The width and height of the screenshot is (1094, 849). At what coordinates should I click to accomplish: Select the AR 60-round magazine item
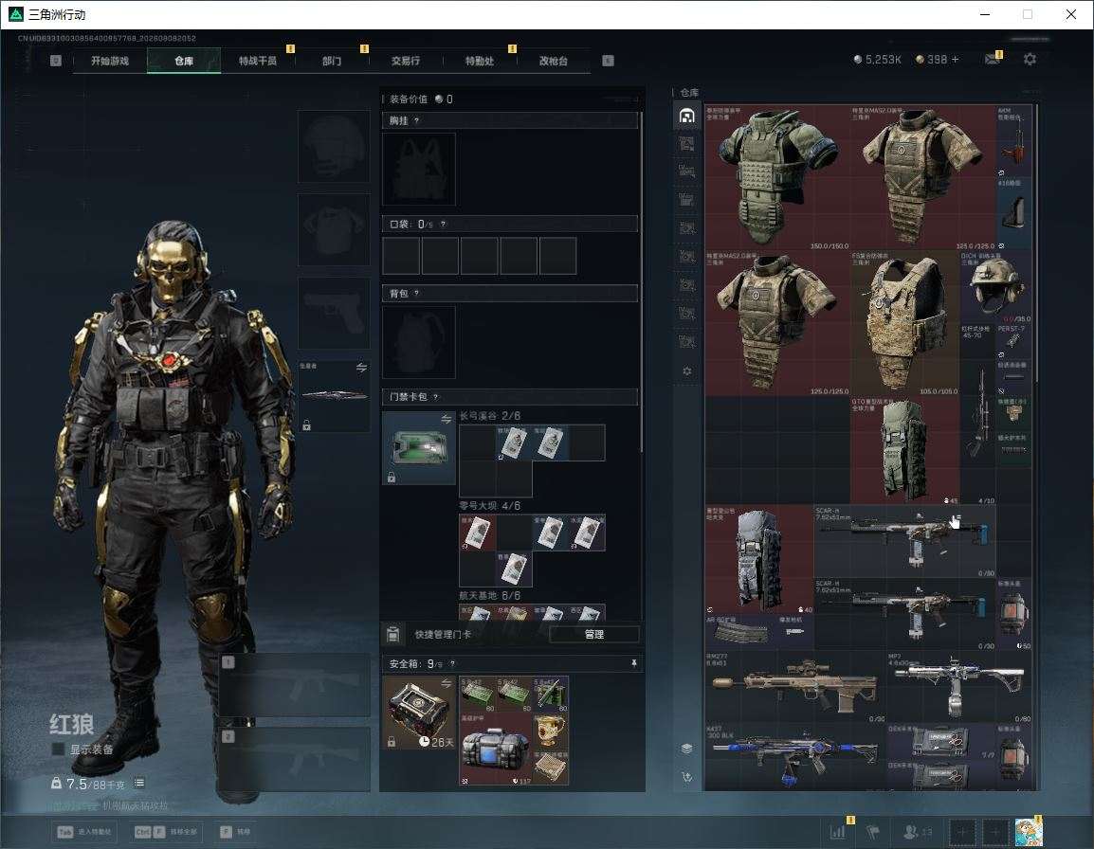[x=741, y=632]
